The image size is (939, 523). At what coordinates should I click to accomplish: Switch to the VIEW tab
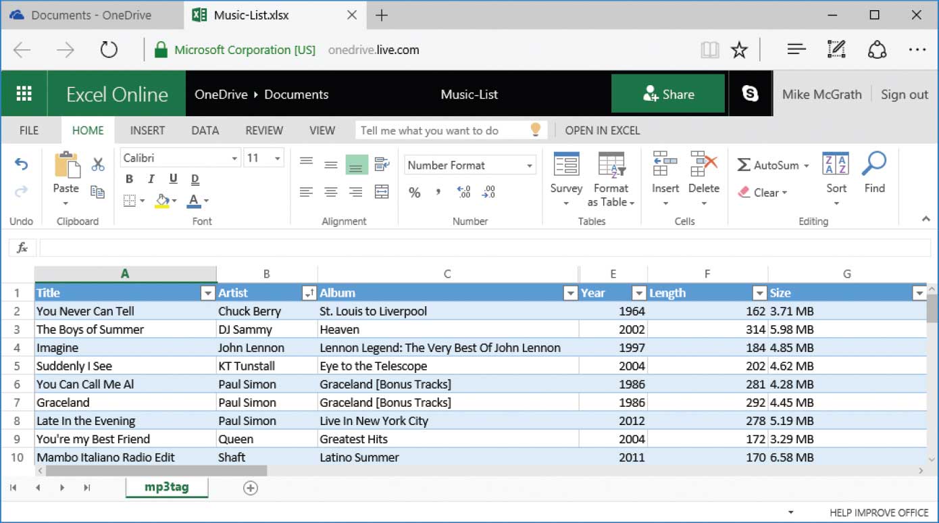(x=322, y=130)
